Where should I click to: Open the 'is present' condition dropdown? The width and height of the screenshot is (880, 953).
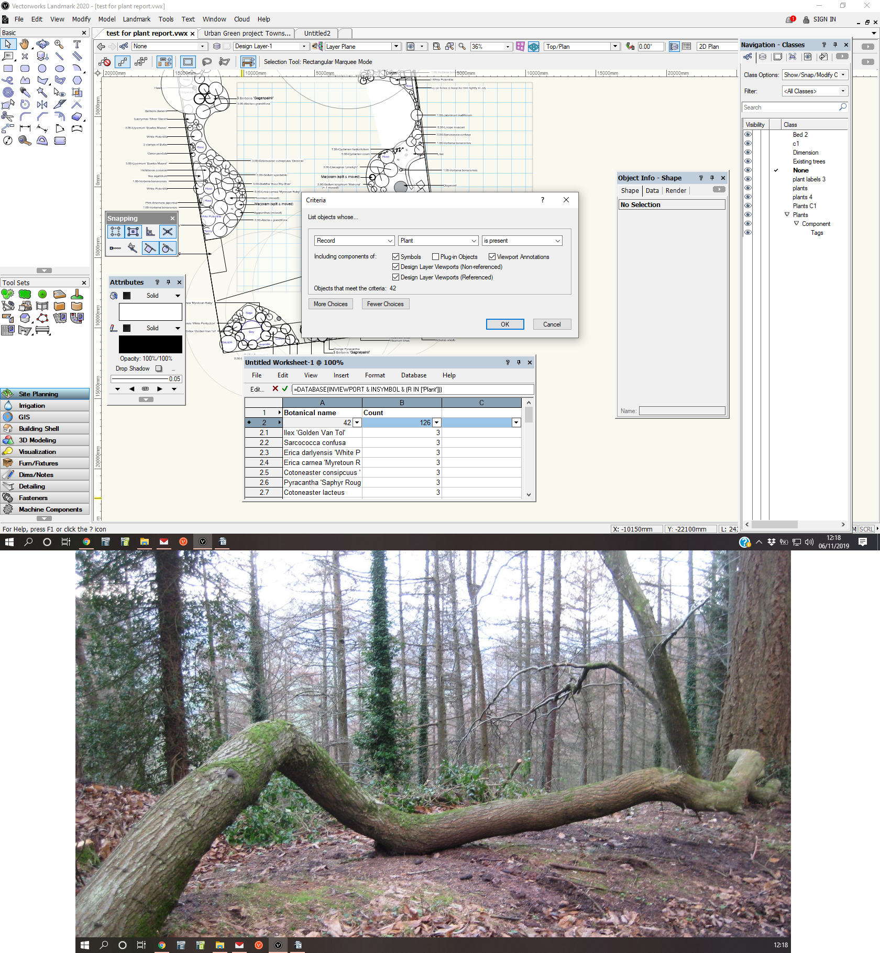point(522,241)
